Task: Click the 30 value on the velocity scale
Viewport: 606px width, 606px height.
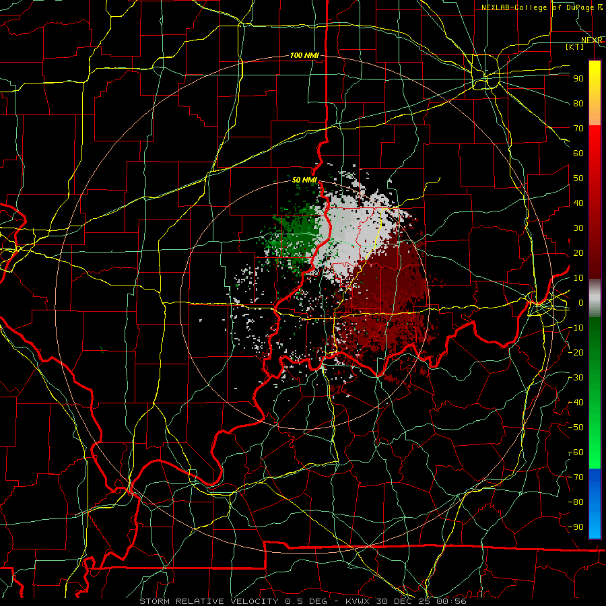Action: pyautogui.click(x=578, y=228)
